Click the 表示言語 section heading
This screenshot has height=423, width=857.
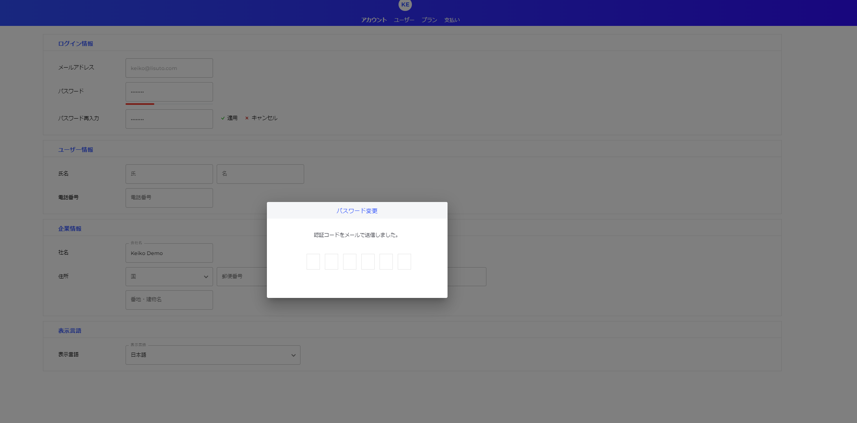coord(70,331)
